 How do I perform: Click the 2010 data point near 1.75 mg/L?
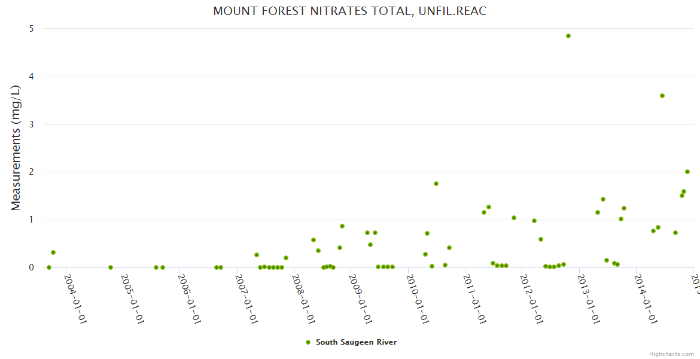pos(436,184)
